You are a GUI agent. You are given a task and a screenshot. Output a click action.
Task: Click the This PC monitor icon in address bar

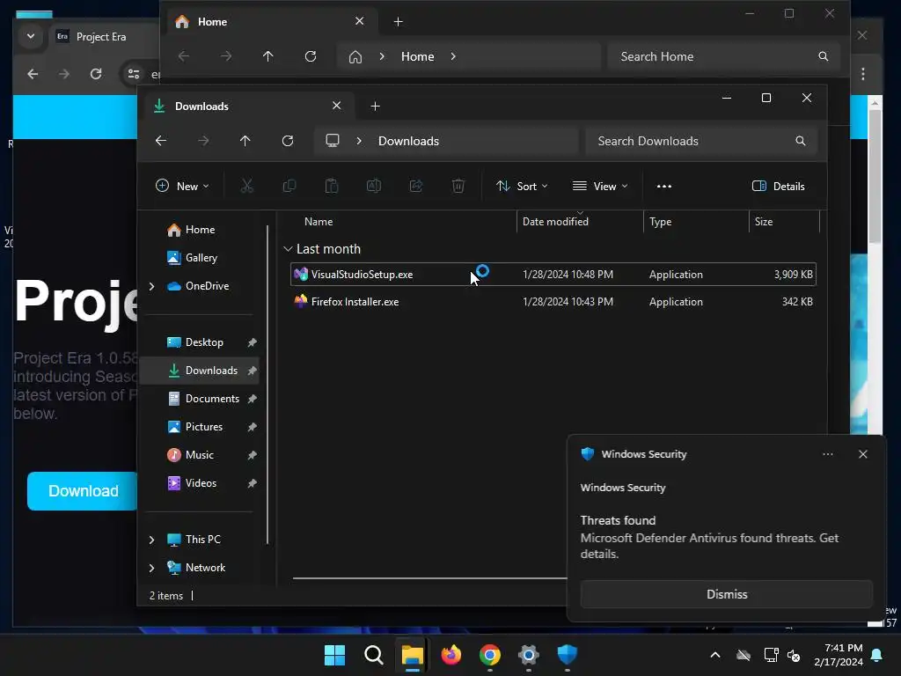click(x=332, y=141)
